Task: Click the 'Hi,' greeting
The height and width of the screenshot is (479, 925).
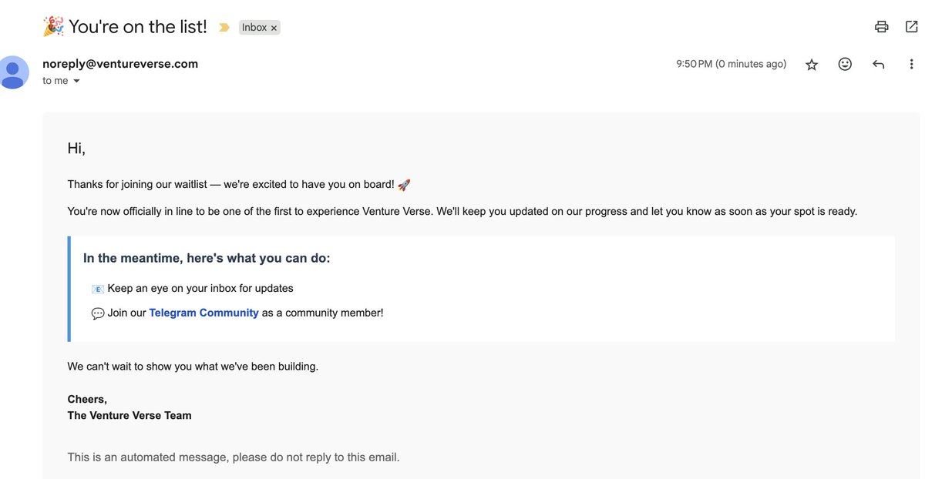Action: pos(76,149)
